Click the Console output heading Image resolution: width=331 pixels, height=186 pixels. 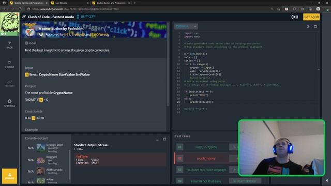(36, 138)
